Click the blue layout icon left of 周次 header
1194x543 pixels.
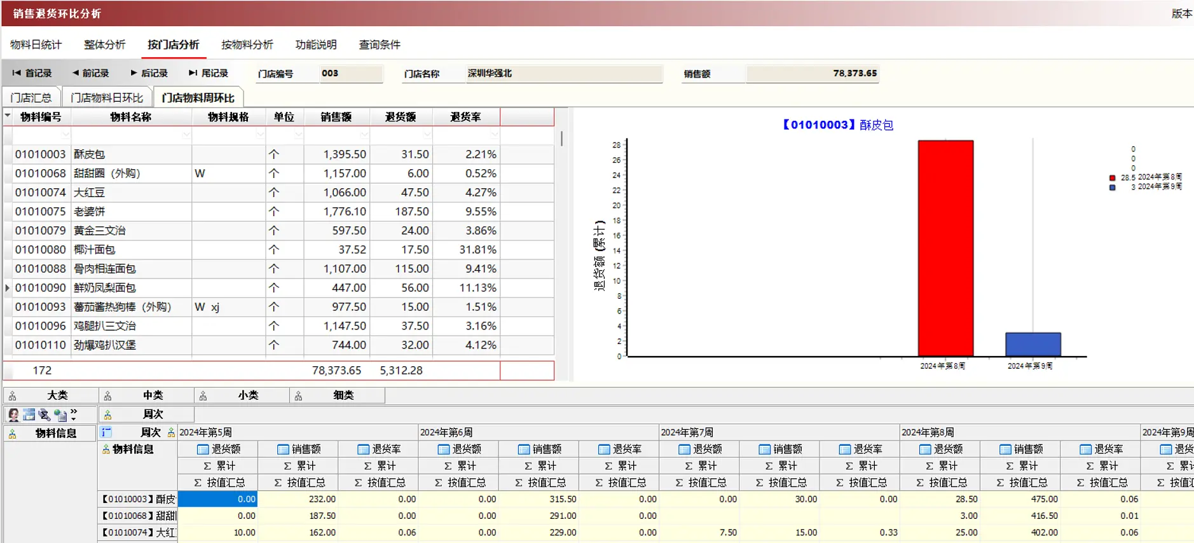click(x=106, y=432)
